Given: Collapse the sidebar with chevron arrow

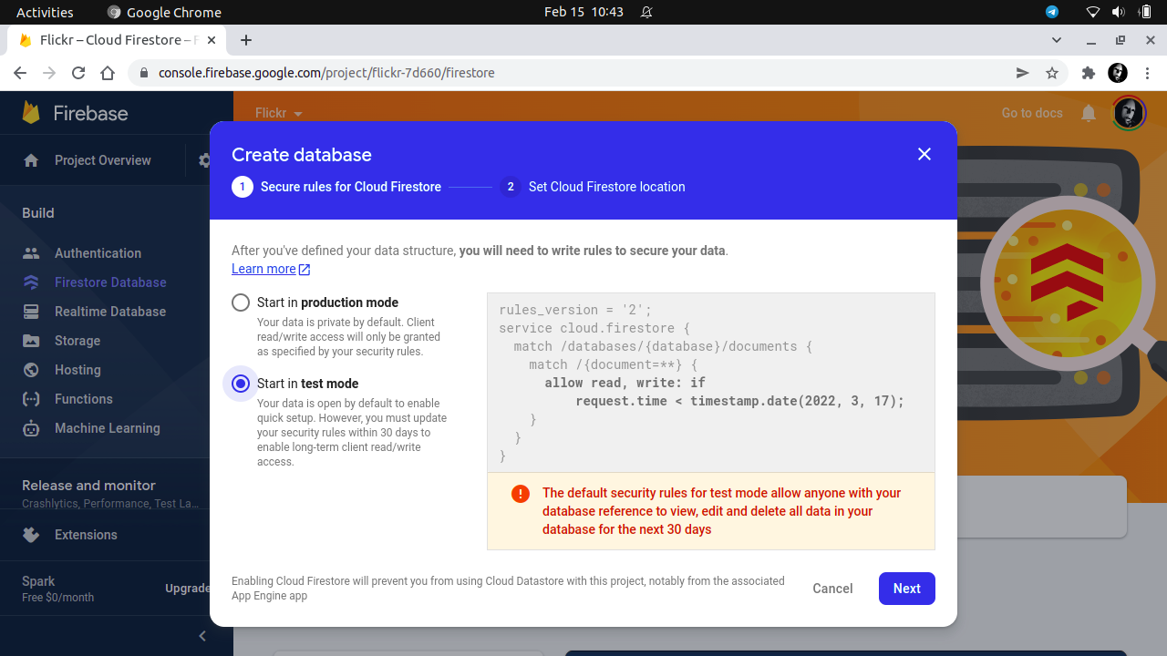Looking at the screenshot, I should click(x=202, y=636).
